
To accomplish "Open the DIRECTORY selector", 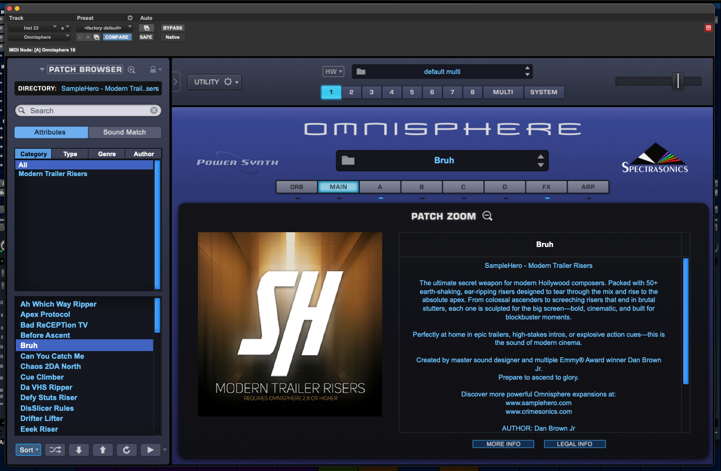I will tap(88, 88).
